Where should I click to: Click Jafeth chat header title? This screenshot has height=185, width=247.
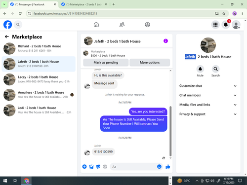[x=117, y=41]
